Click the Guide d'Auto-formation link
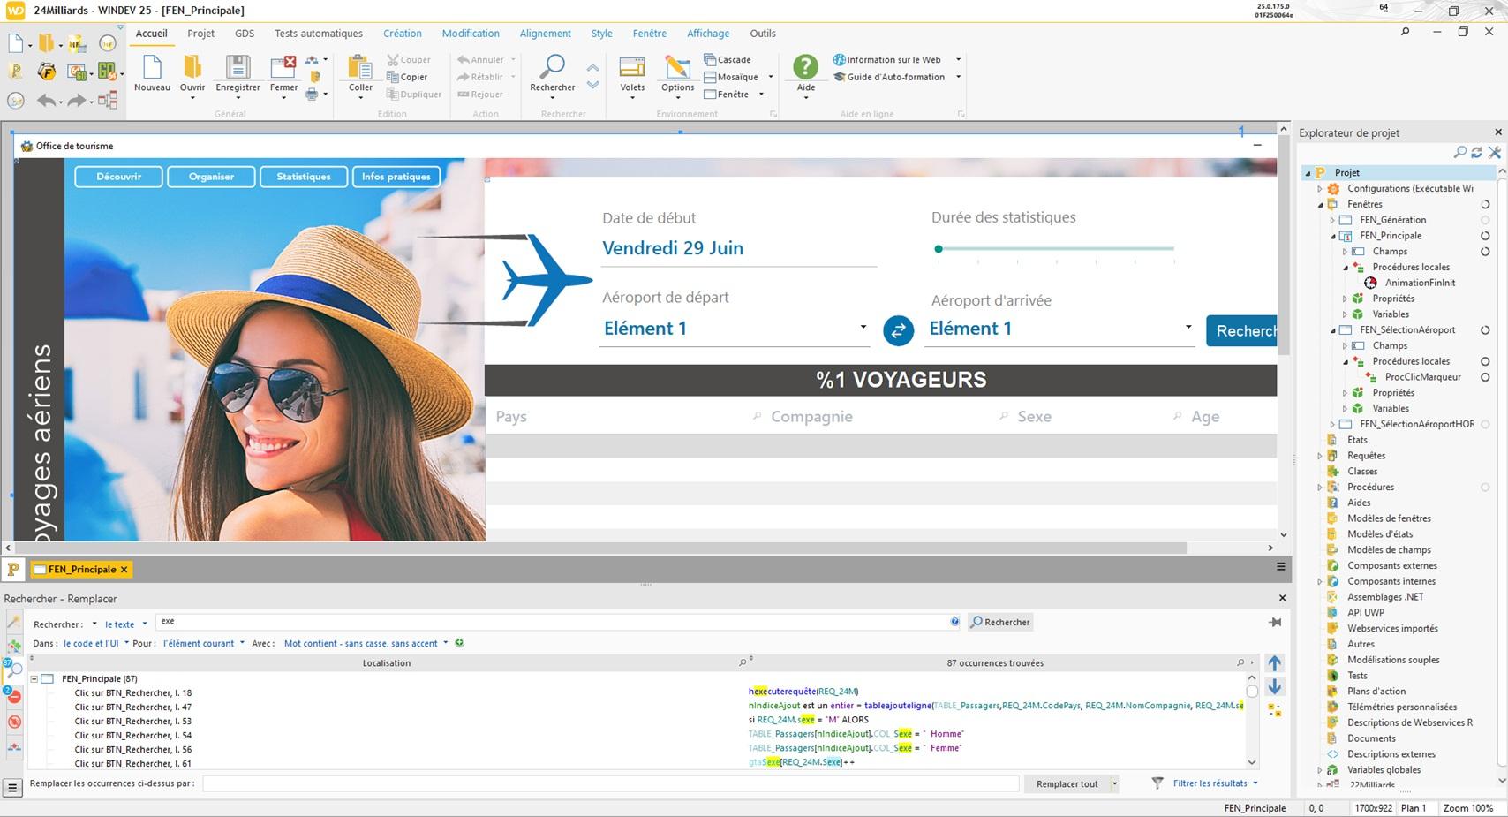This screenshot has height=817, width=1508. [x=895, y=77]
